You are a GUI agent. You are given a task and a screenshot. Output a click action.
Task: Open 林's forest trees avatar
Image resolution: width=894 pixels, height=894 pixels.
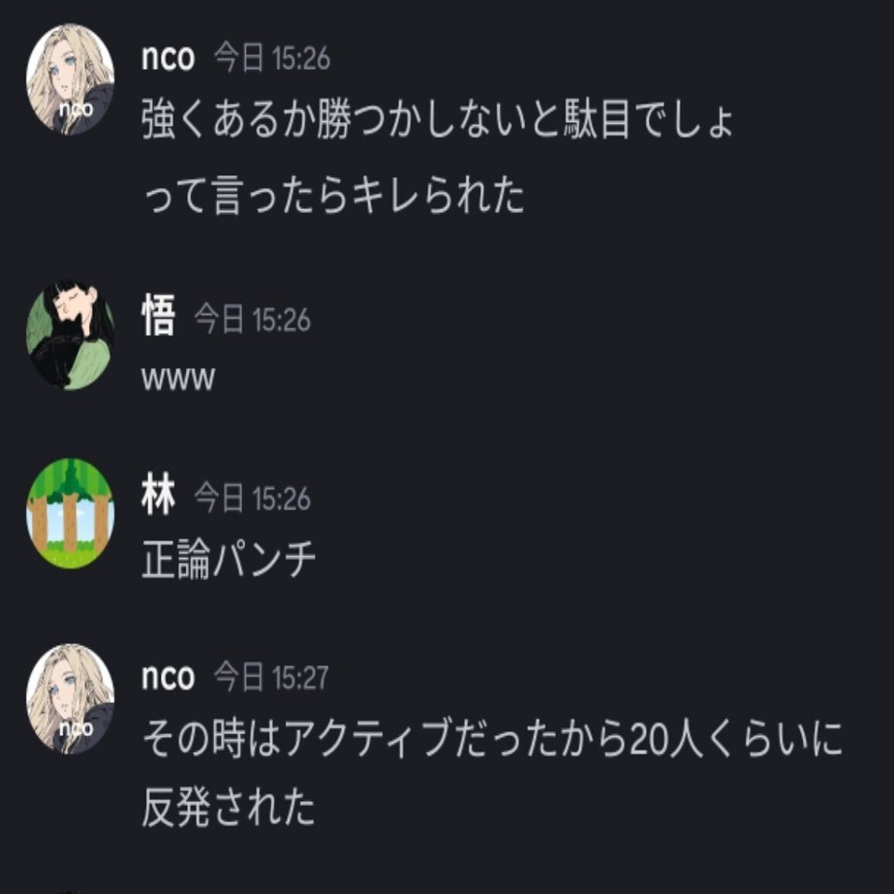[70, 513]
